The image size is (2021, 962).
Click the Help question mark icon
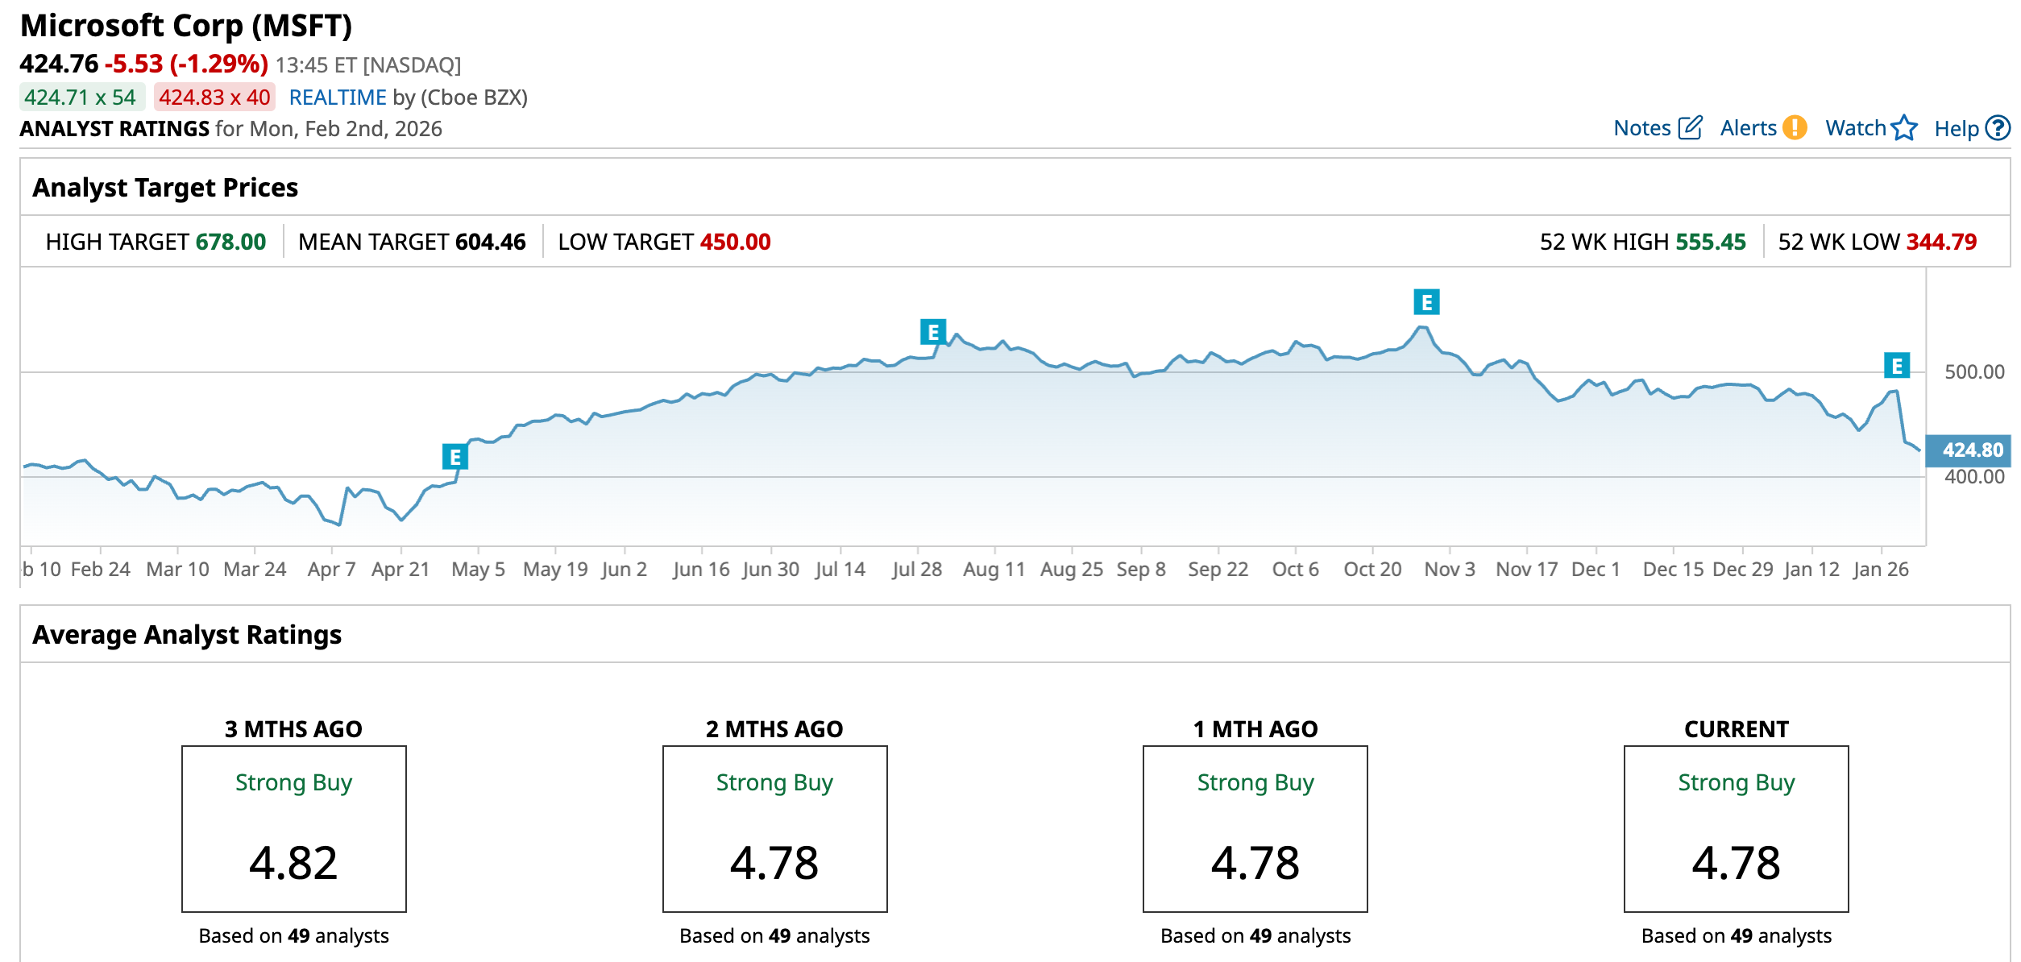coord(1998,128)
